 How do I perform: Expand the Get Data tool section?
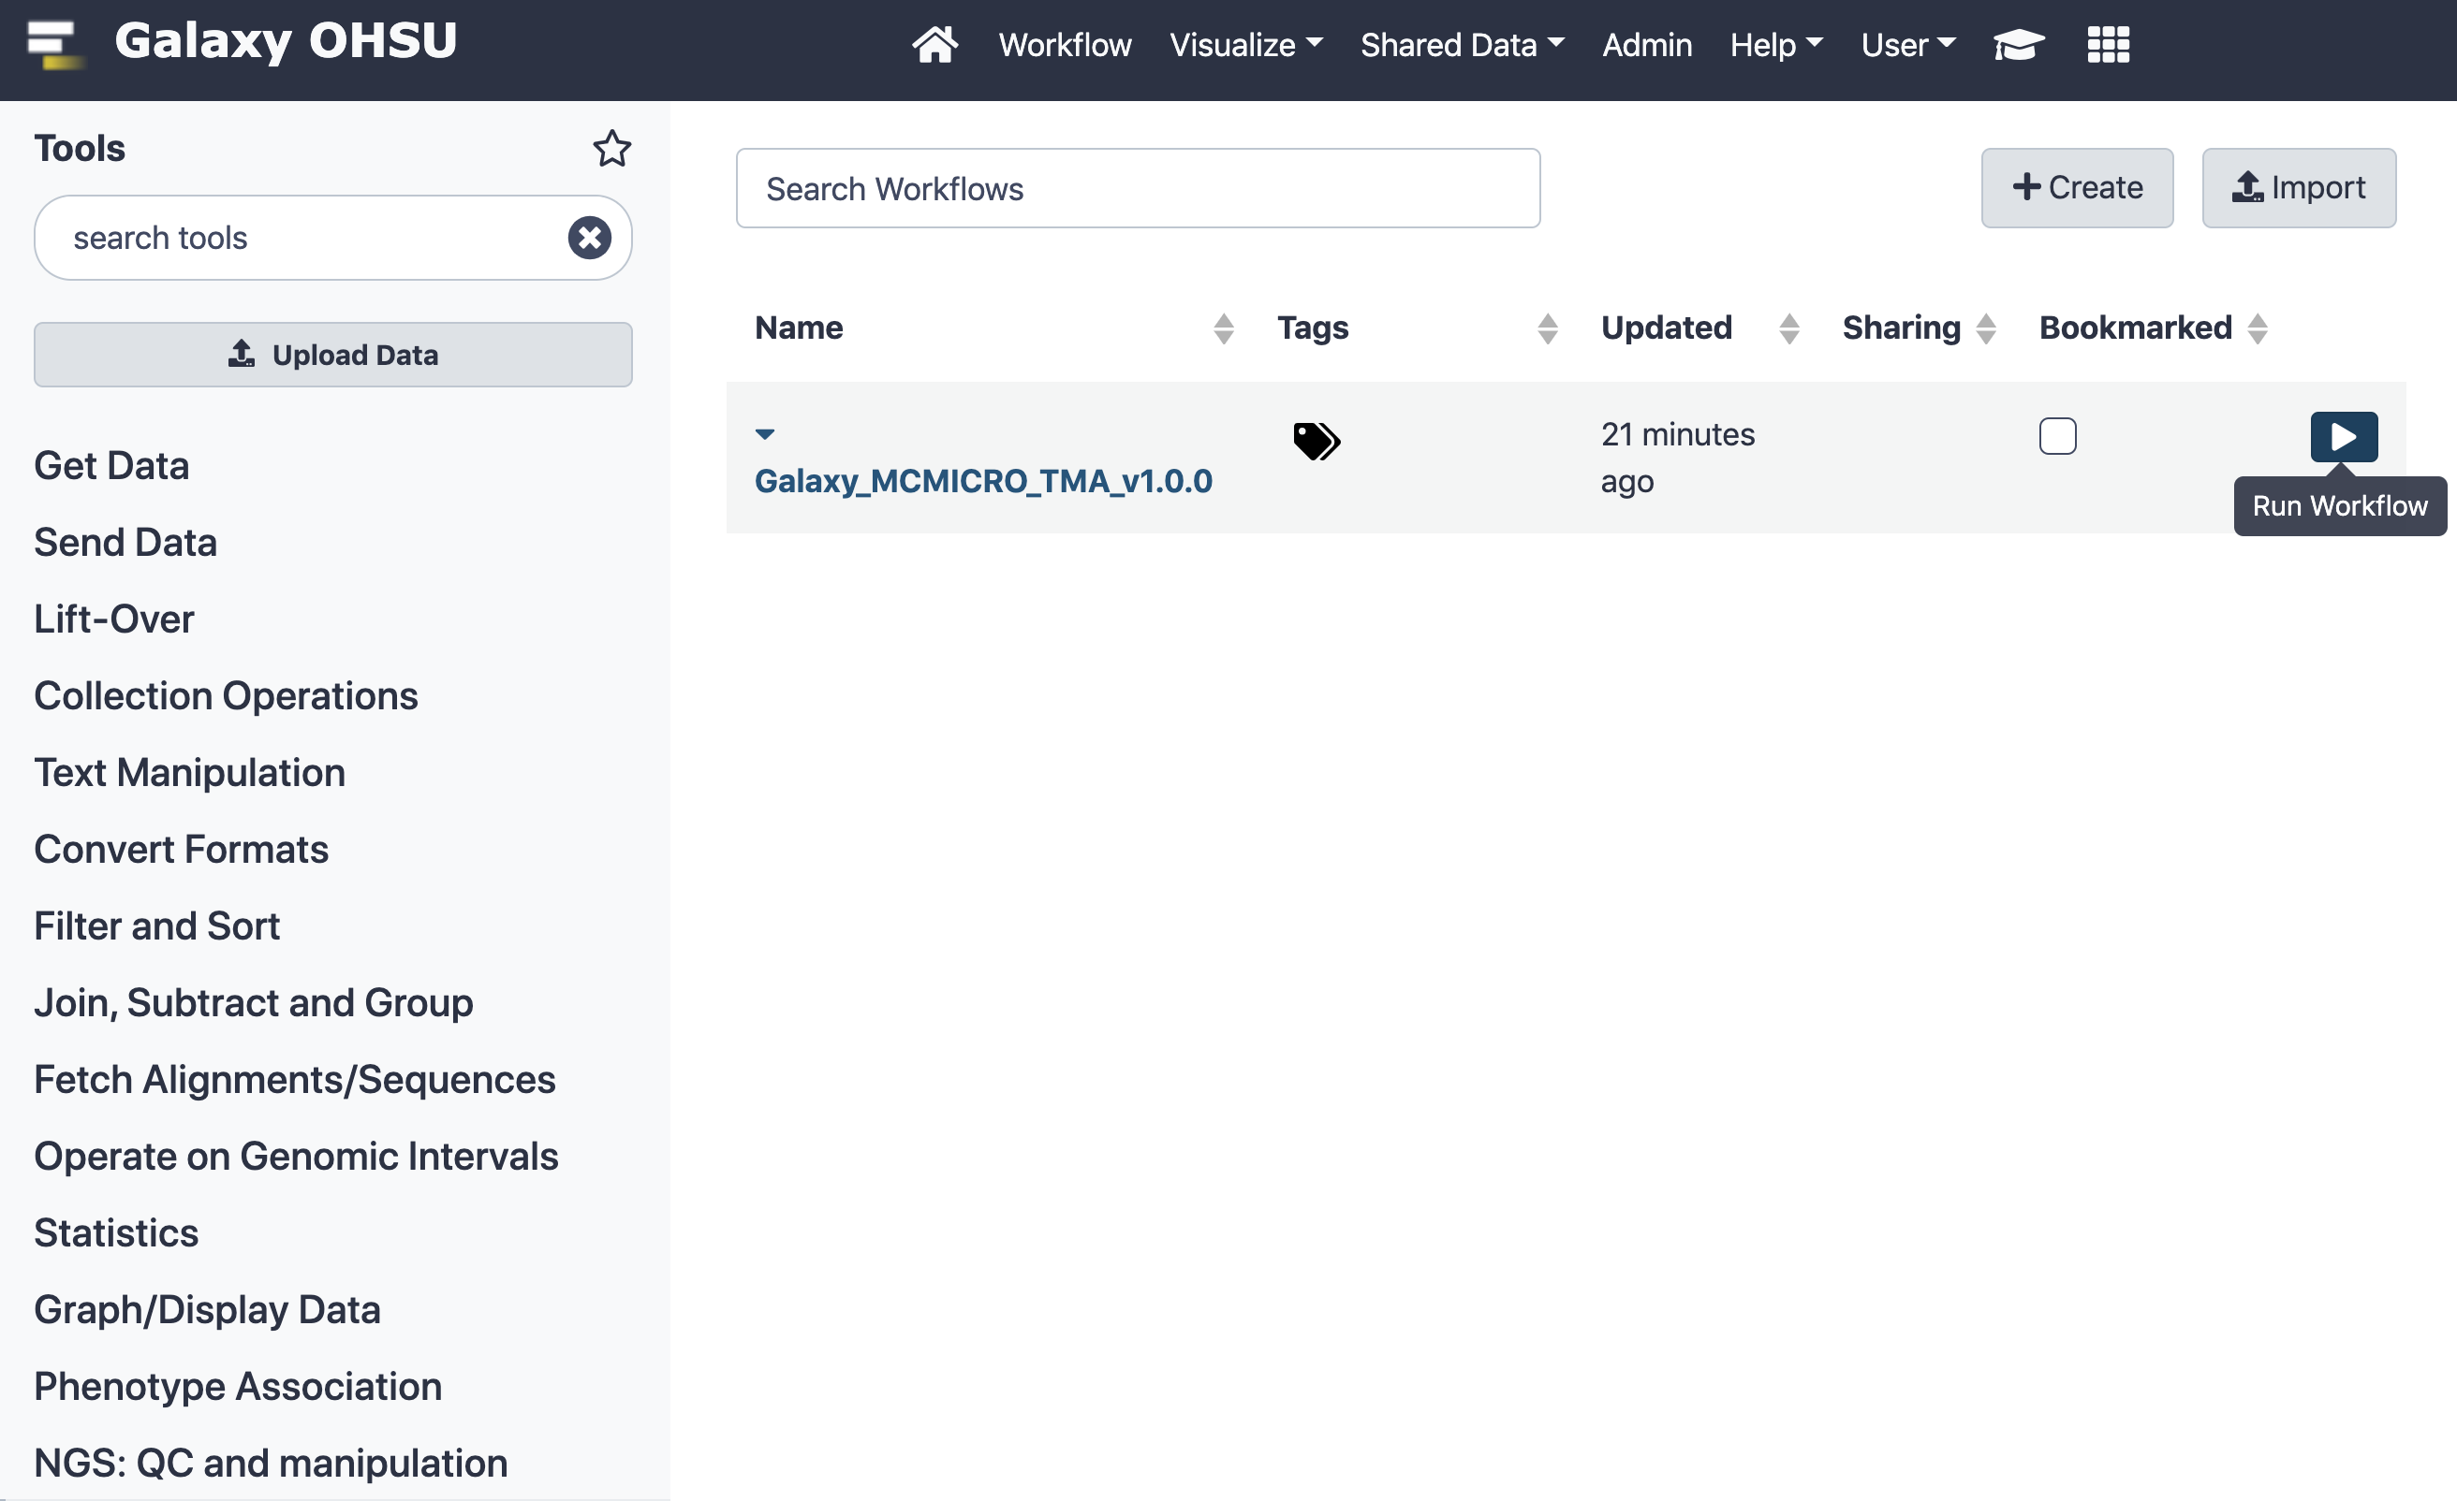[x=111, y=466]
